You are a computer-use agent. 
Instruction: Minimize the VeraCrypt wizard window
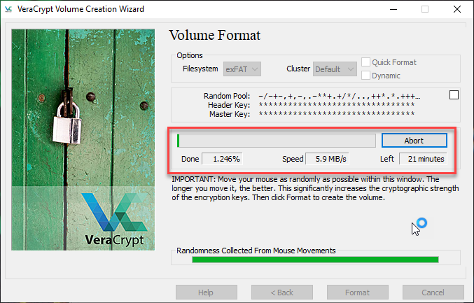(x=391, y=10)
